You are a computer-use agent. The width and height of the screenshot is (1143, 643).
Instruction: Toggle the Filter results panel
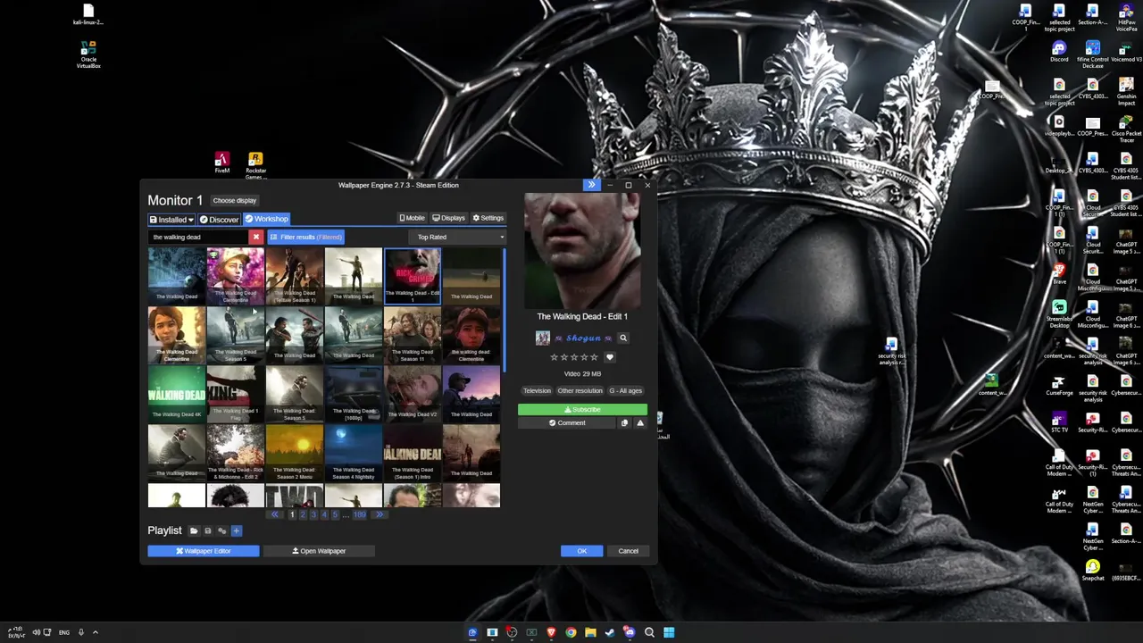pyautogui.click(x=306, y=237)
